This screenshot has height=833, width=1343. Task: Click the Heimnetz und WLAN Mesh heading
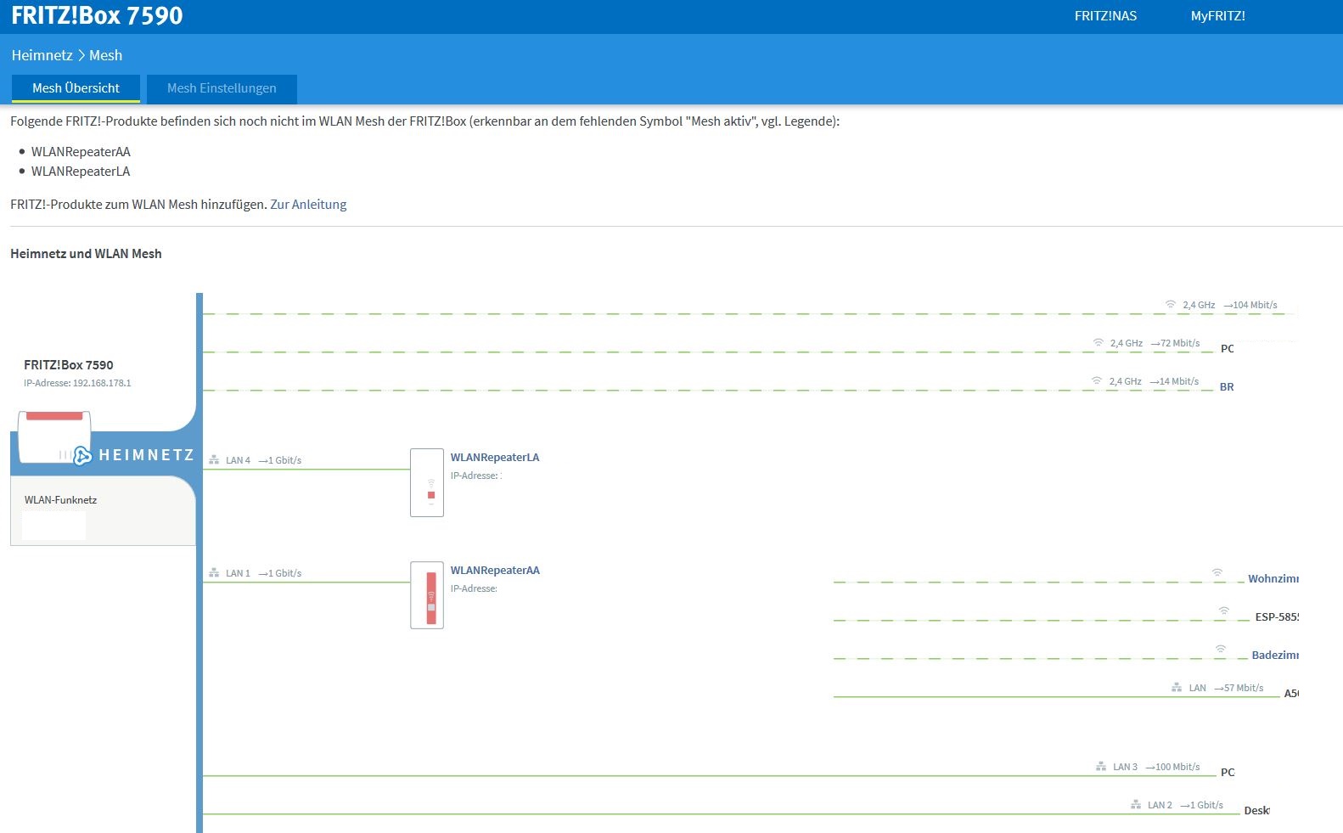click(86, 254)
